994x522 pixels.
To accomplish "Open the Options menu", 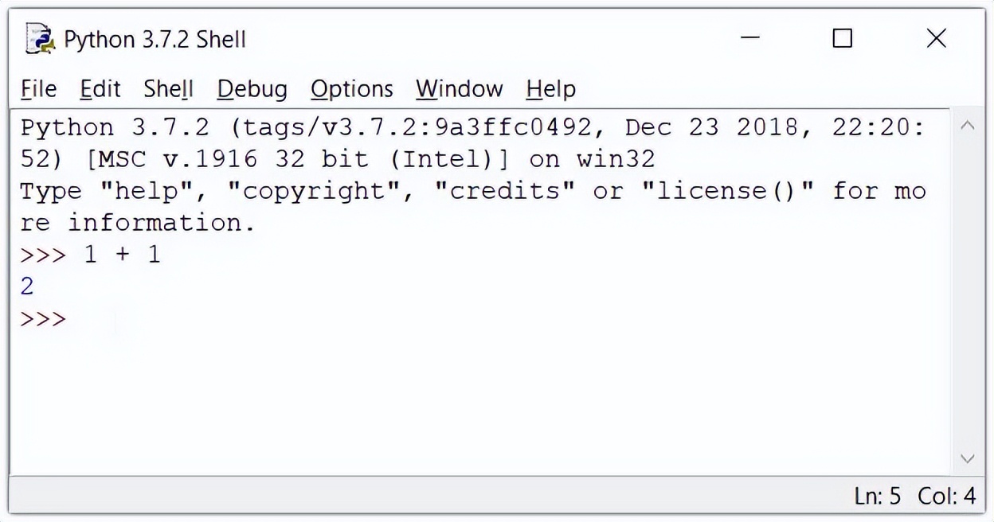I will coord(352,89).
